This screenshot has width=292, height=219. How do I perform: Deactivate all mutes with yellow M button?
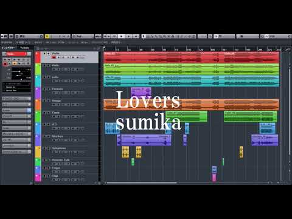coord(47,36)
